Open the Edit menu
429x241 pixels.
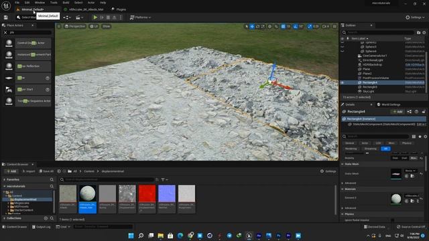pos(27,3)
